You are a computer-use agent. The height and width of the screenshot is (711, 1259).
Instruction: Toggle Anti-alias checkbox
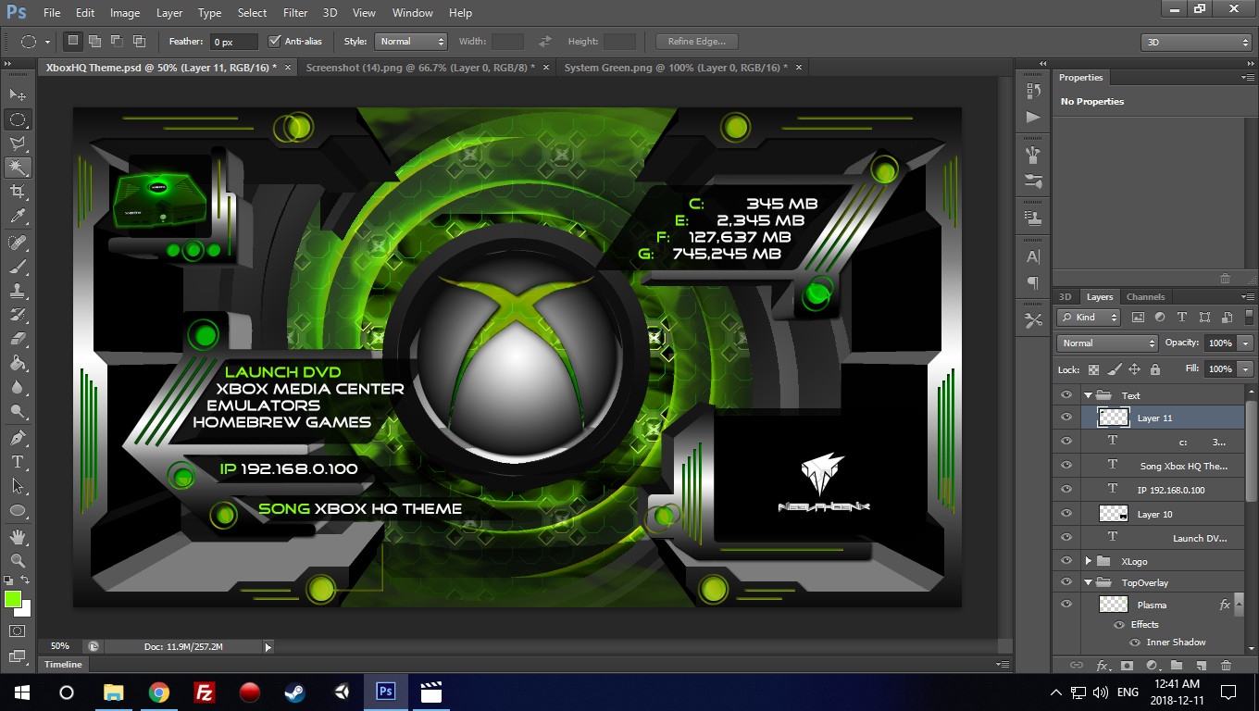[x=274, y=41]
